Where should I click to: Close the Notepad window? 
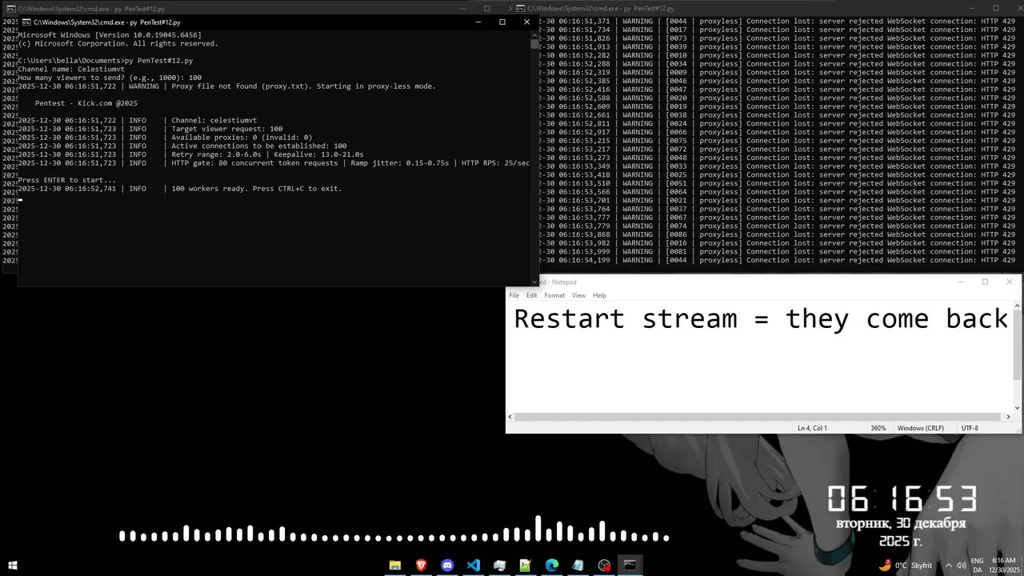(x=1009, y=282)
